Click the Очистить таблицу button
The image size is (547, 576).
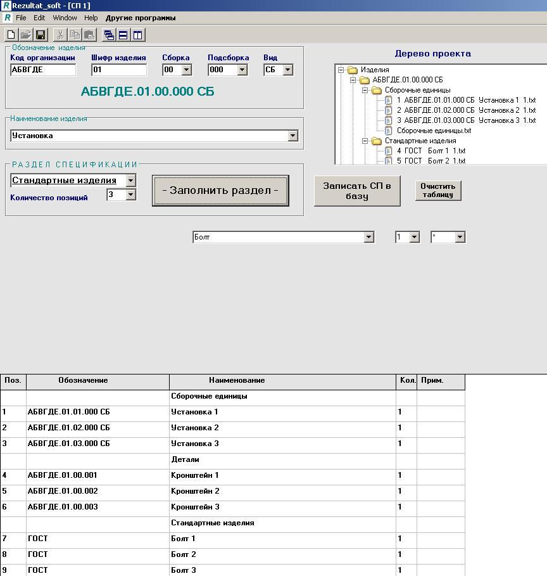click(x=438, y=191)
